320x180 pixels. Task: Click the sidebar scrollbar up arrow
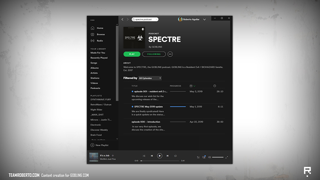[x=117, y=24]
